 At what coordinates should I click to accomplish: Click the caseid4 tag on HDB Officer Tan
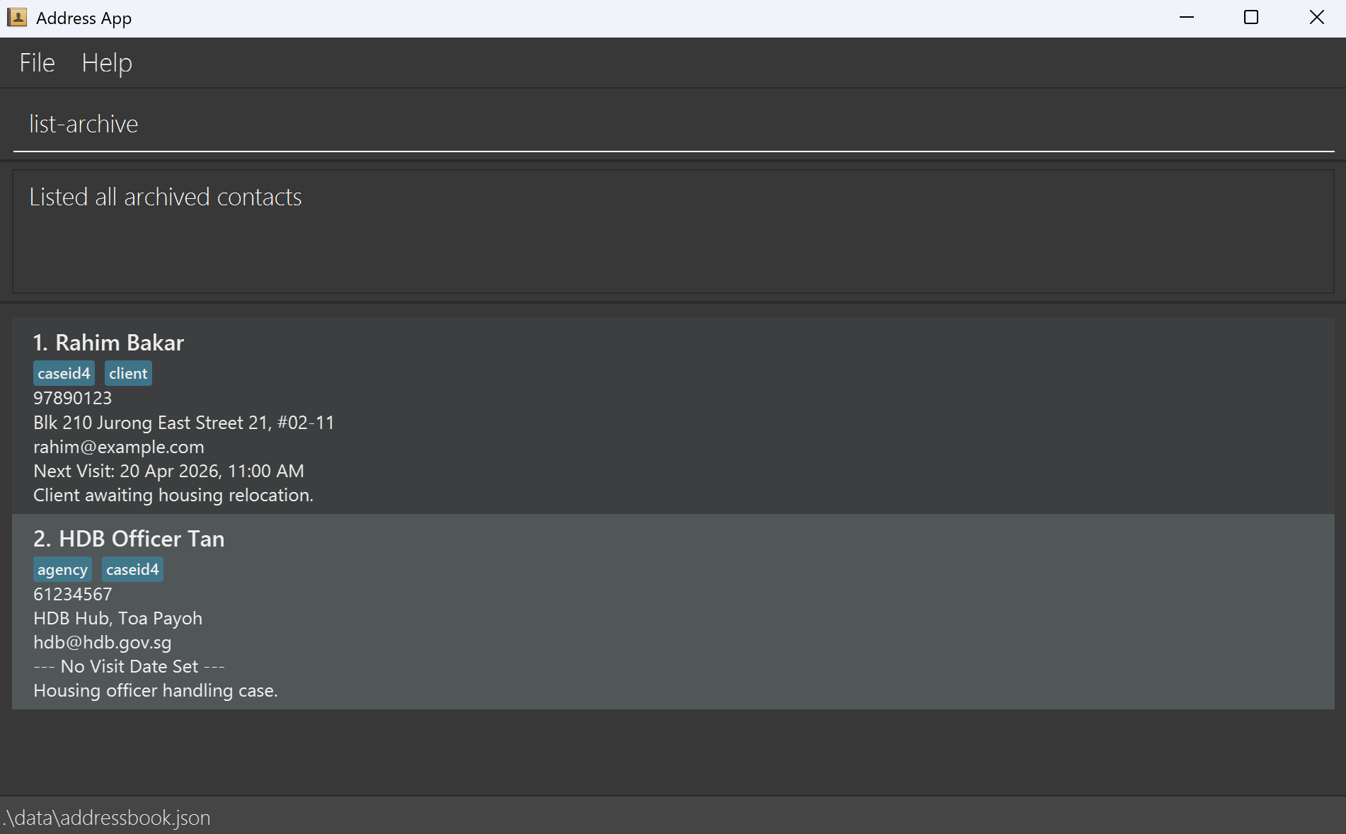pos(132,570)
